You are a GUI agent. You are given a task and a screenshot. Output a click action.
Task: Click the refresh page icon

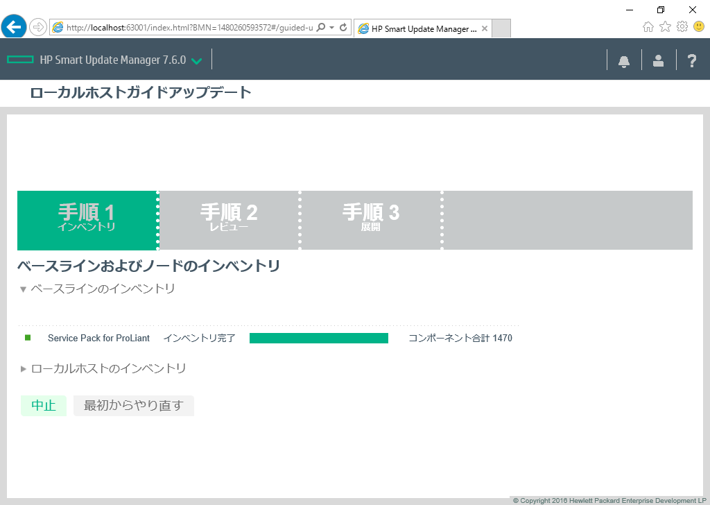[343, 27]
